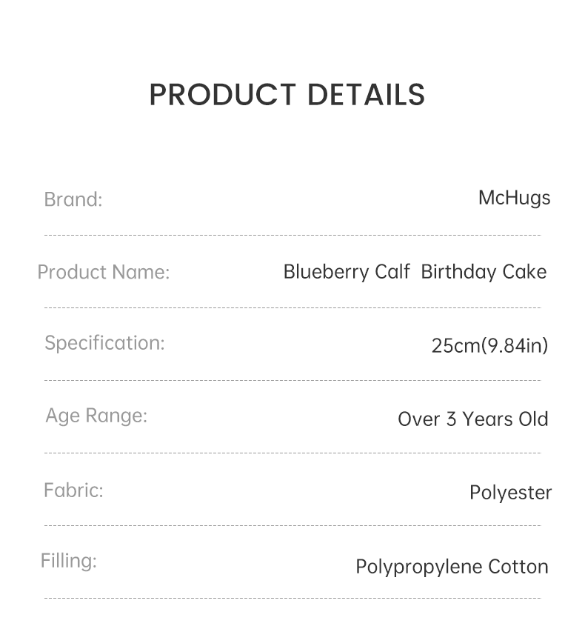
Task: Click the Polyester value
Action: pos(510,493)
